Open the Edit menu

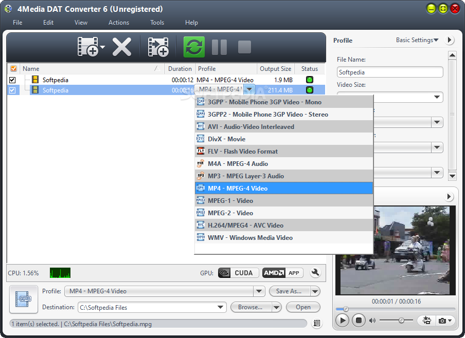point(48,23)
